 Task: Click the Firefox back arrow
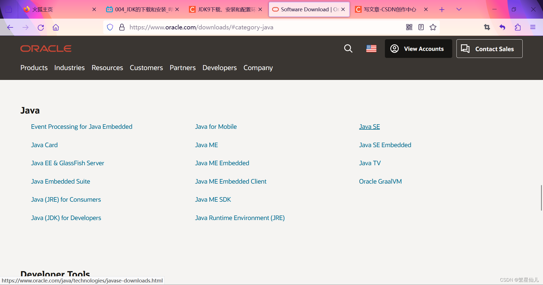pyautogui.click(x=10, y=27)
